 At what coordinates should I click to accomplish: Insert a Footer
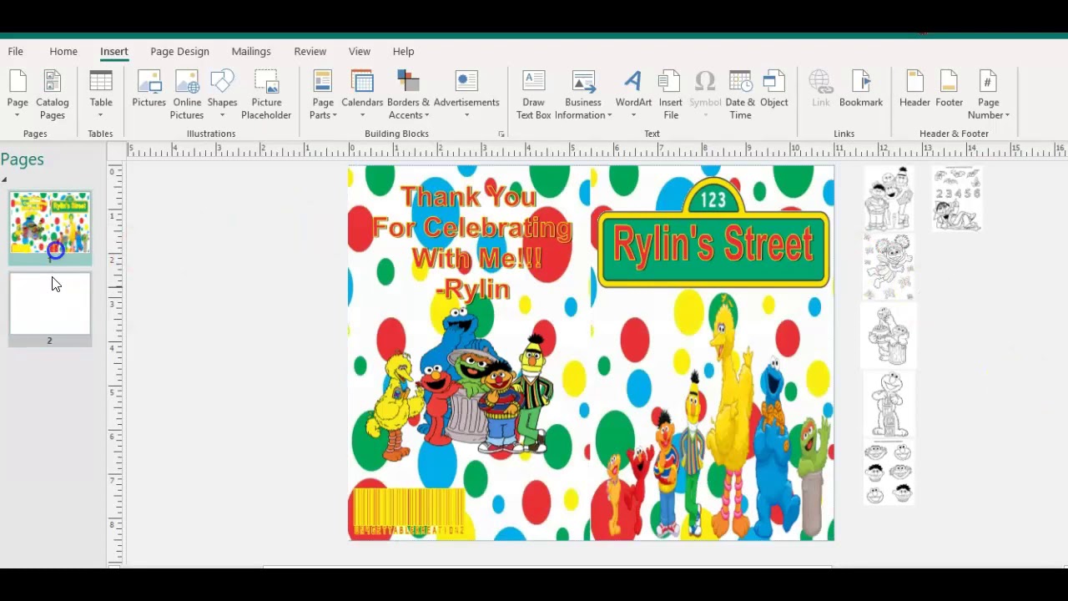(949, 90)
